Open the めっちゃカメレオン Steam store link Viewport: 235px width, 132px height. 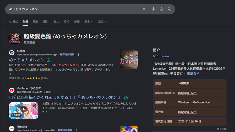click(27, 60)
